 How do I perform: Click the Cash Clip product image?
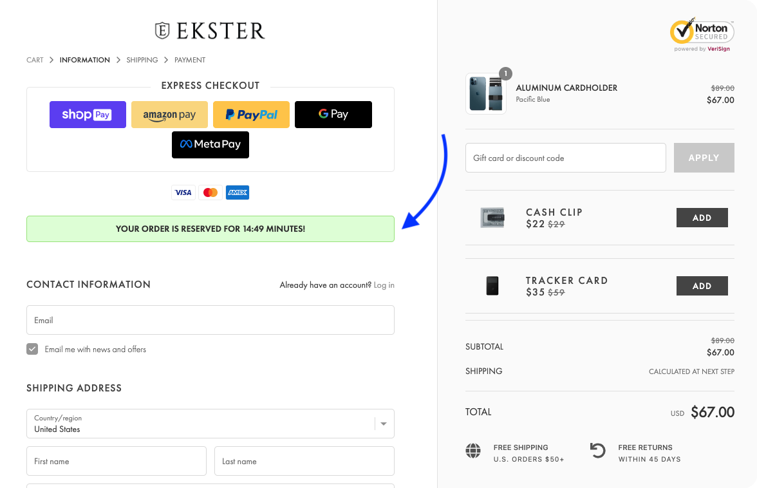tap(492, 218)
